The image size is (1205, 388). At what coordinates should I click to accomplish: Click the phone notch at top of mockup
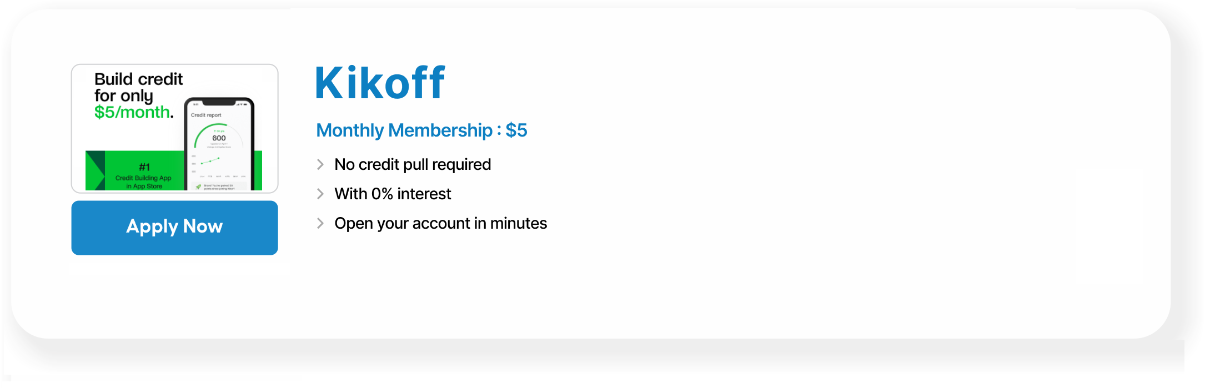[219, 102]
